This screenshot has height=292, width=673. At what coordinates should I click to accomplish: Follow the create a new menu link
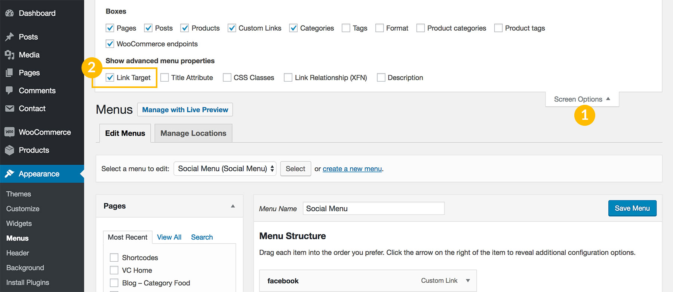coord(352,169)
